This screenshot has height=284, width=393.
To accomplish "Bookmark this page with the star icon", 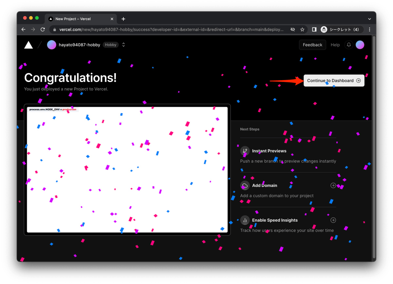I will coord(302,30).
